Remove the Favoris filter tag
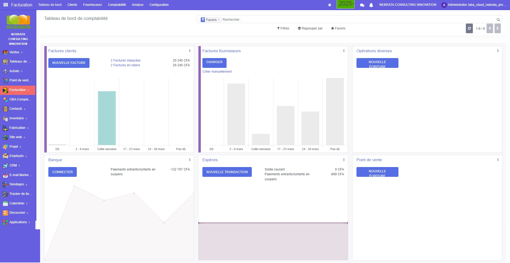Screen dimensions: 510x263 [x=219, y=20]
